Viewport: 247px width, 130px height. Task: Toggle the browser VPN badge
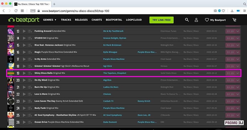33,11
